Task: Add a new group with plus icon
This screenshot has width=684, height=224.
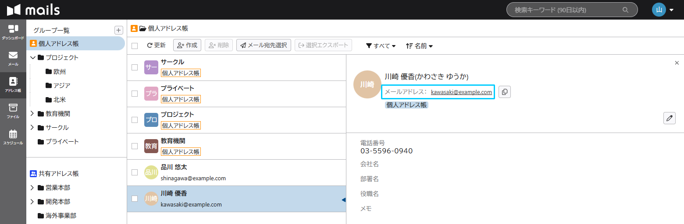Action: point(118,30)
